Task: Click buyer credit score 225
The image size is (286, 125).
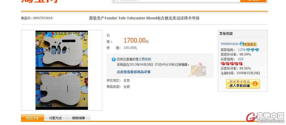Action: [241, 59]
